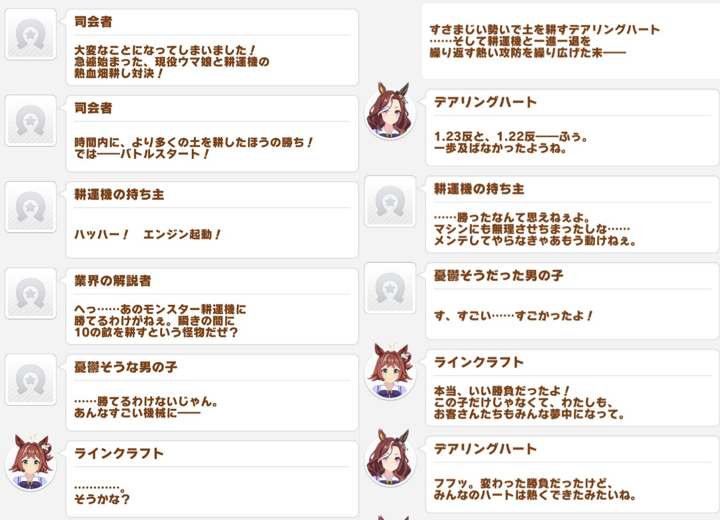
Task: Select the 憂鬱そうな男の子 placeholder avatar
Action: pyautogui.click(x=31, y=380)
